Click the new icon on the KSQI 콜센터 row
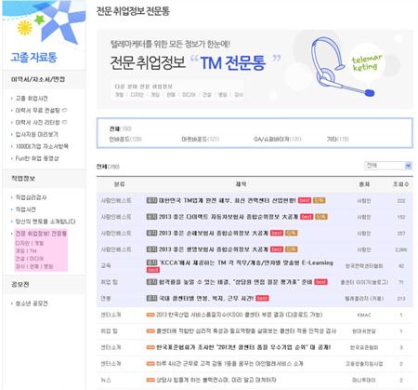 point(150,315)
